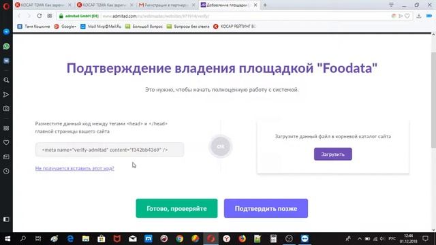
Task: Open My Flow in the sidebar
Action: tap(6, 95)
